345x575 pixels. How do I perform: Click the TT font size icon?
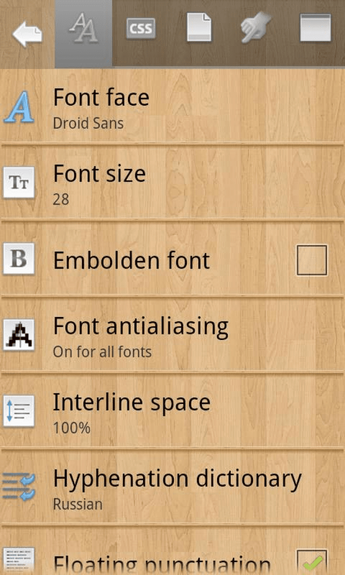tap(19, 183)
